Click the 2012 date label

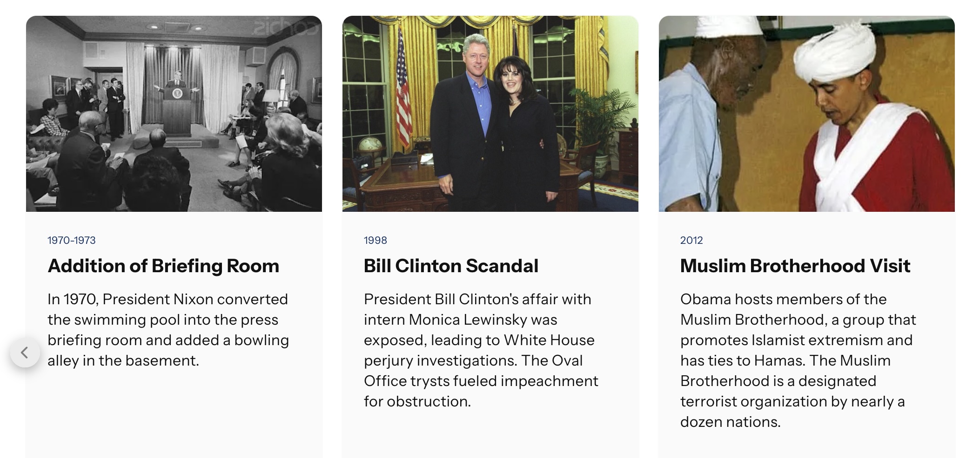(x=691, y=240)
